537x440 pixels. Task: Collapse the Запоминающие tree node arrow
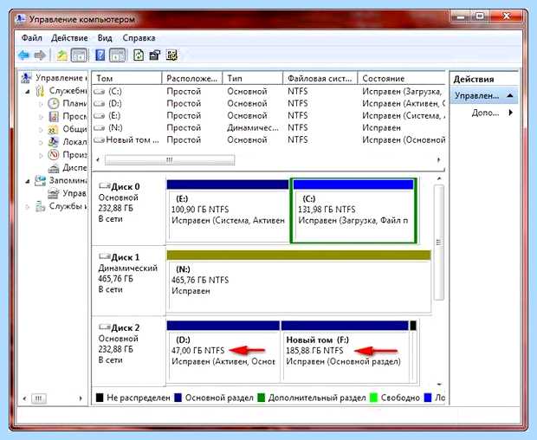click(x=28, y=181)
